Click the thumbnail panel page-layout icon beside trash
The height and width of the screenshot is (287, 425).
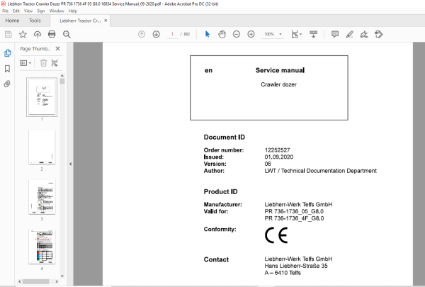coord(55,63)
